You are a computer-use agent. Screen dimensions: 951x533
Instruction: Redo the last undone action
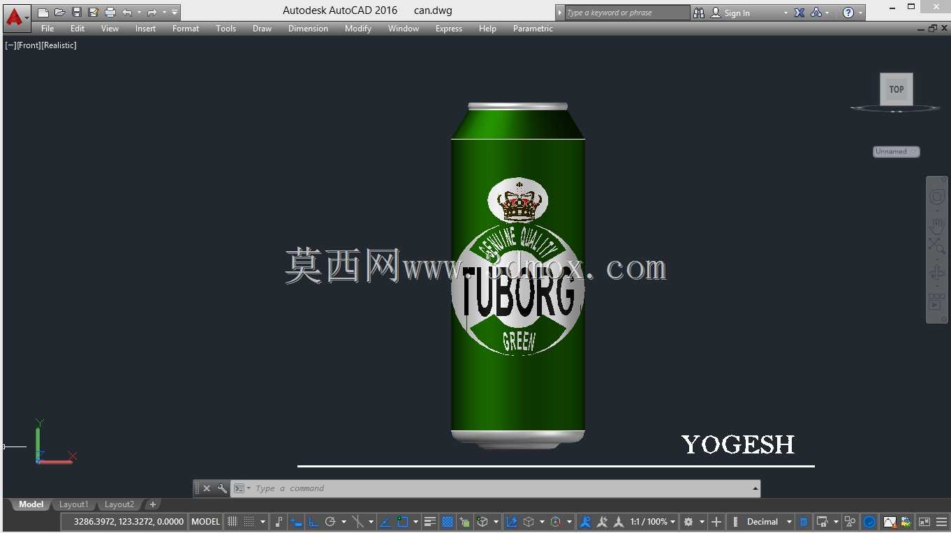point(152,13)
